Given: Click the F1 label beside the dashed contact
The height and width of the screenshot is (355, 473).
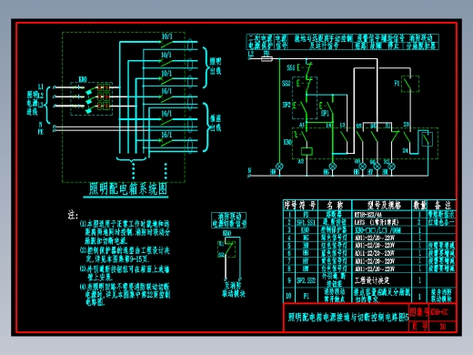Looking at the screenshot, I should 397,83.
